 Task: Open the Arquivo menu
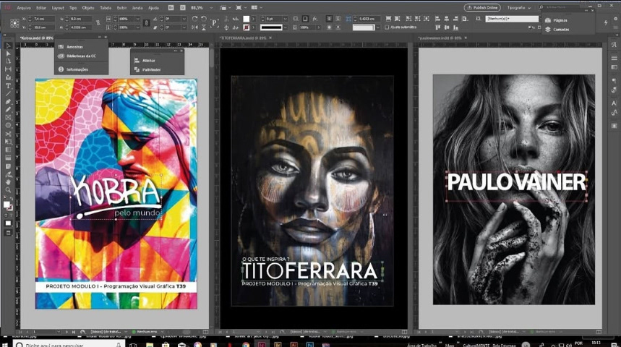[24, 7]
